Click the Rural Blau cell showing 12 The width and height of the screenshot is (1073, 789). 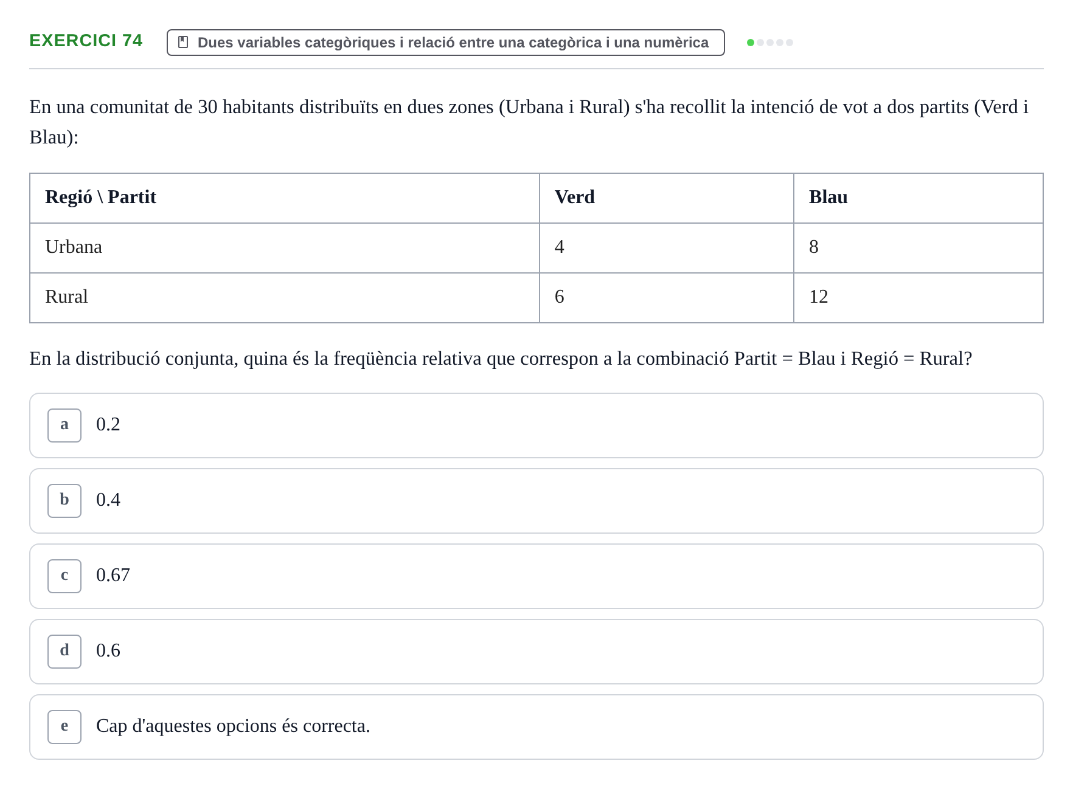point(918,298)
